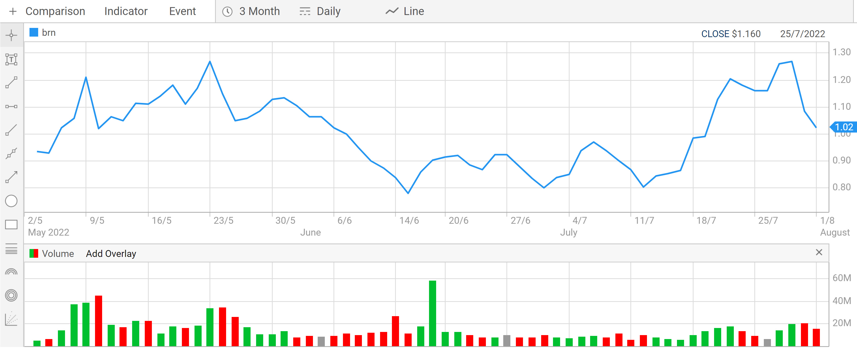Click the 60M volume axis label
Image resolution: width=857 pixels, height=348 pixels.
pyautogui.click(x=842, y=278)
